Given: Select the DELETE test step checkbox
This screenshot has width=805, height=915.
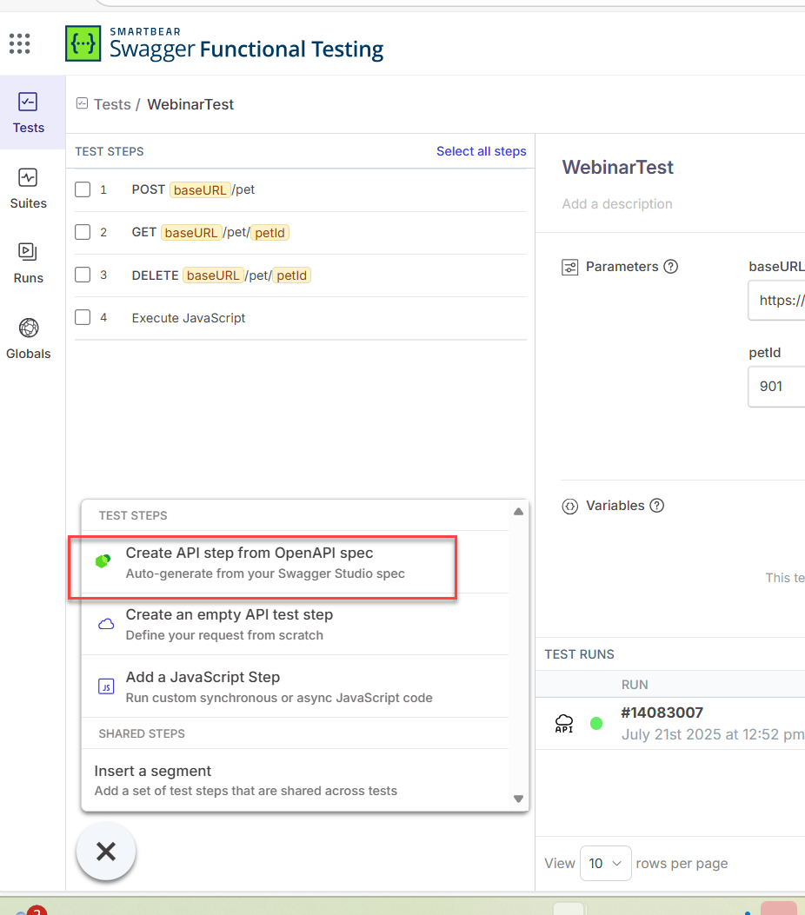Looking at the screenshot, I should pos(83,275).
